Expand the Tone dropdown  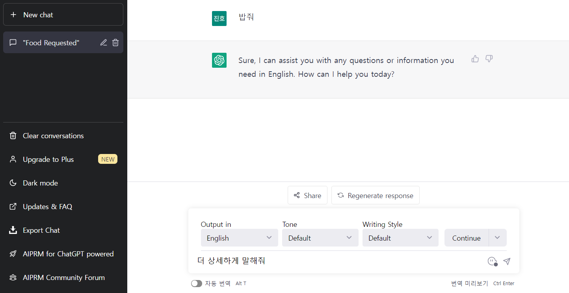(320, 237)
